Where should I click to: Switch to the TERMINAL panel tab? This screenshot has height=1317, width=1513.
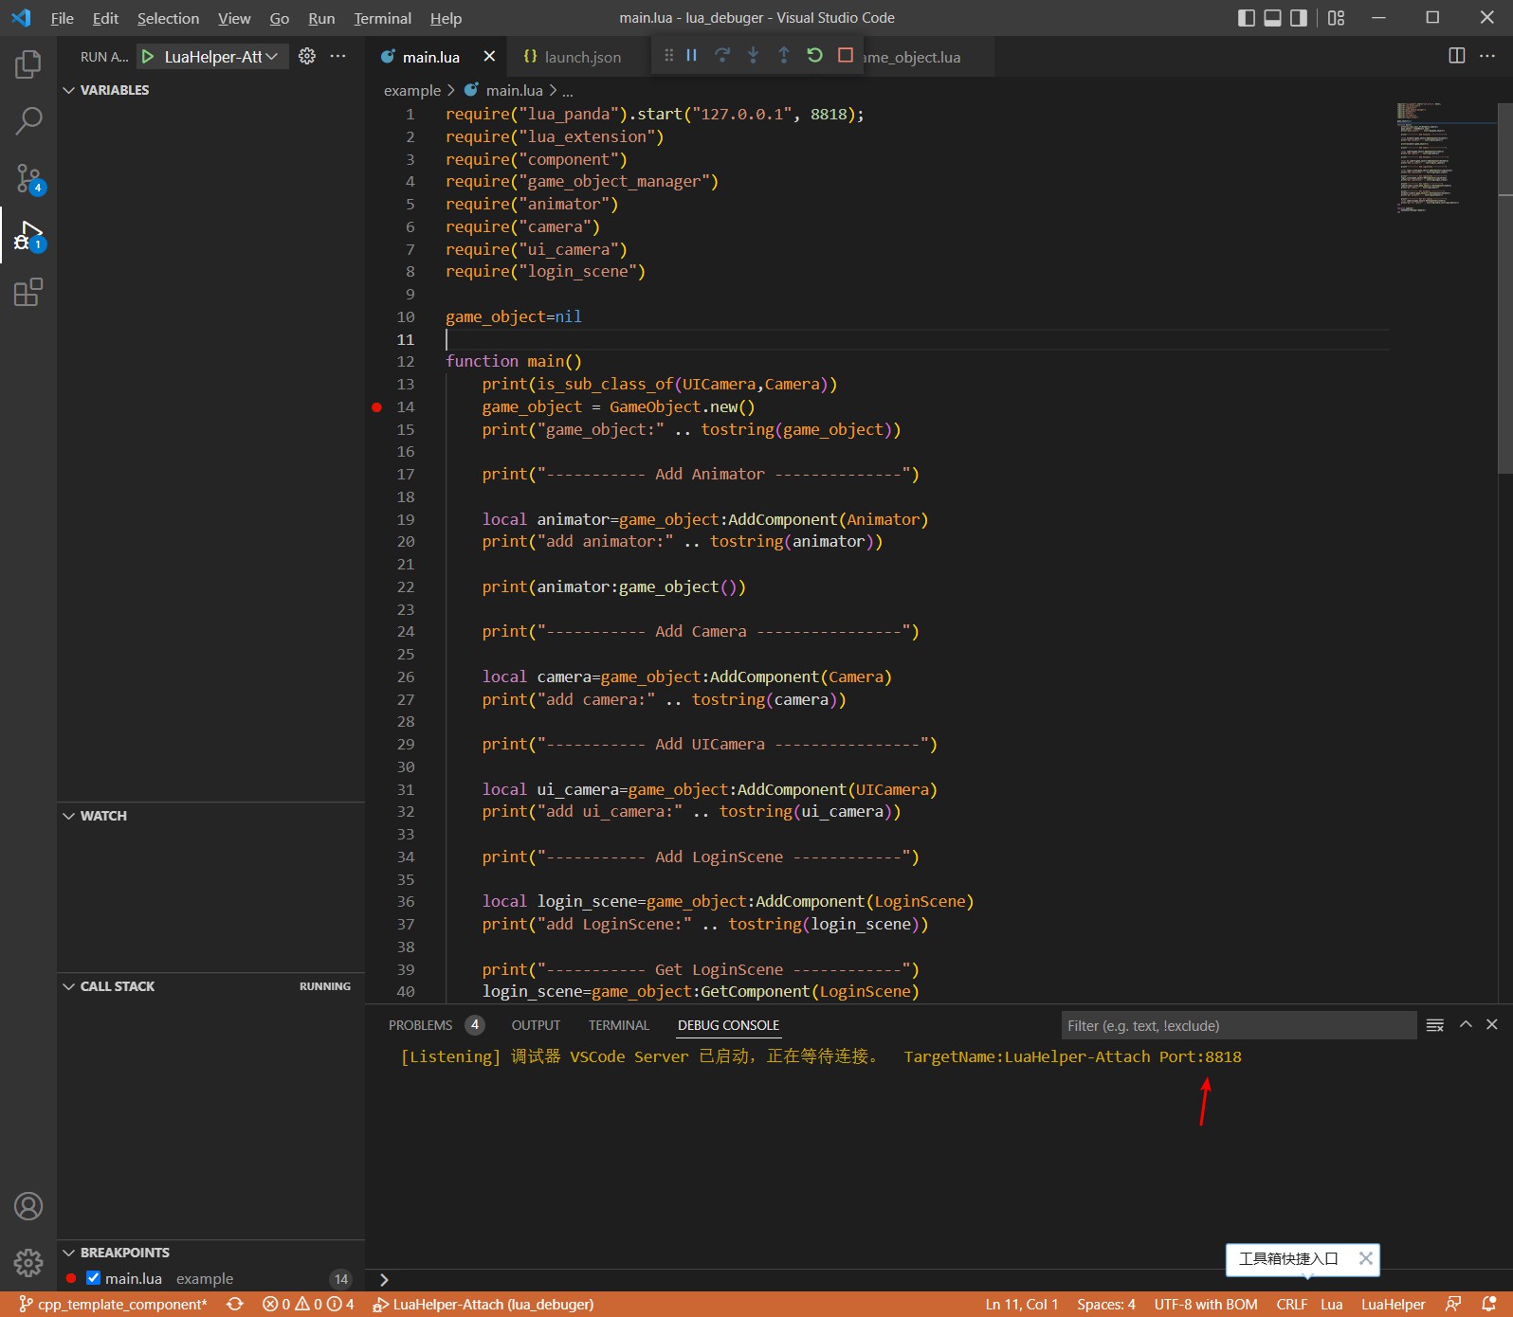pos(619,1025)
